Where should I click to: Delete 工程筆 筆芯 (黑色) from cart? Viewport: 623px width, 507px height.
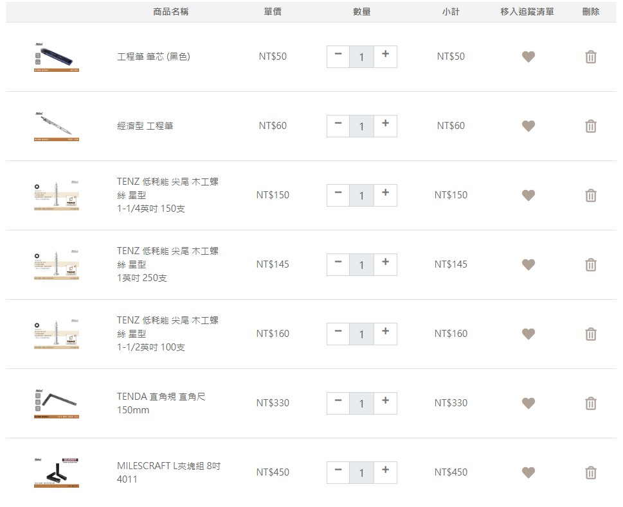point(591,57)
